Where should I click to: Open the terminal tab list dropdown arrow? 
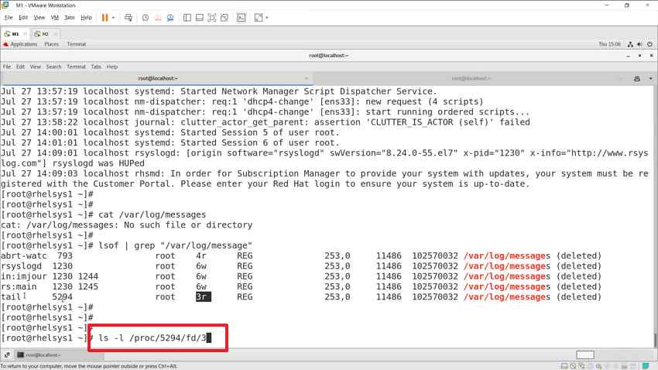(x=650, y=78)
